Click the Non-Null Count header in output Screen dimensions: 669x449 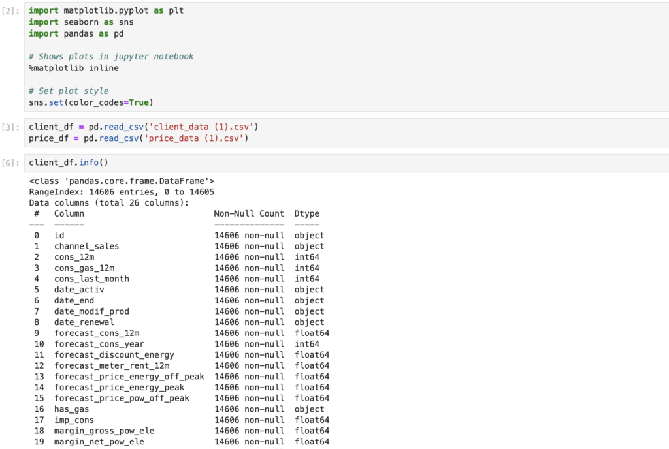(x=249, y=213)
